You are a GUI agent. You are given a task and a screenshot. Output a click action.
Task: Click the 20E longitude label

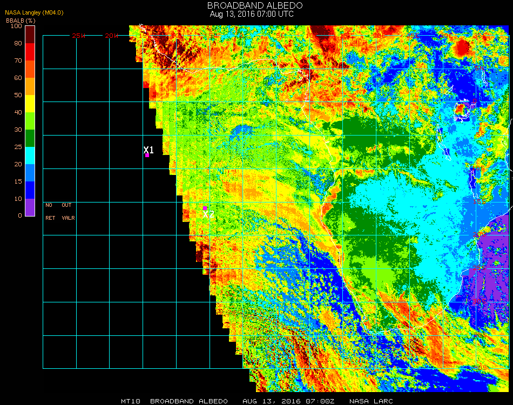pyautogui.click(x=380, y=36)
